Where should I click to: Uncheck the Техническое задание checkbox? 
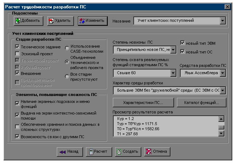(x=17, y=47)
